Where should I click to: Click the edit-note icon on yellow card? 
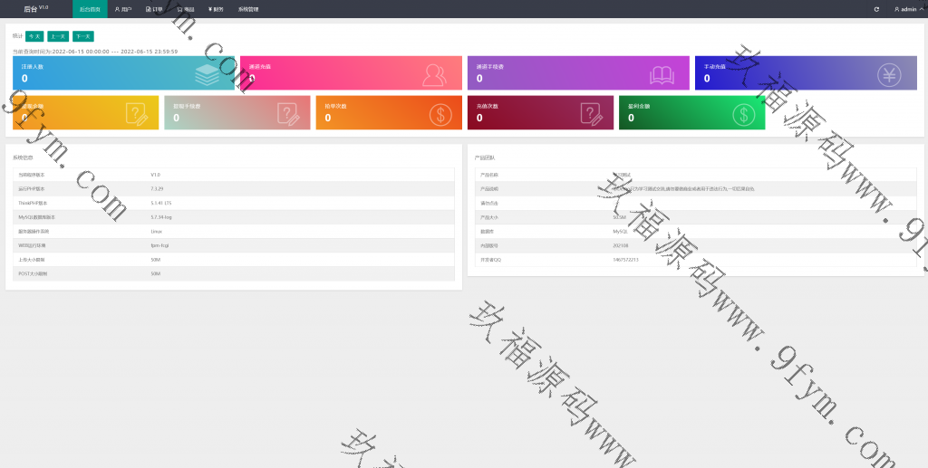coord(137,113)
